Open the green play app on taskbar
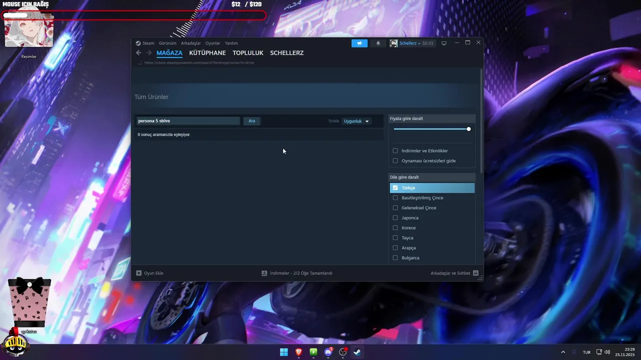This screenshot has height=360, width=641. click(x=313, y=352)
